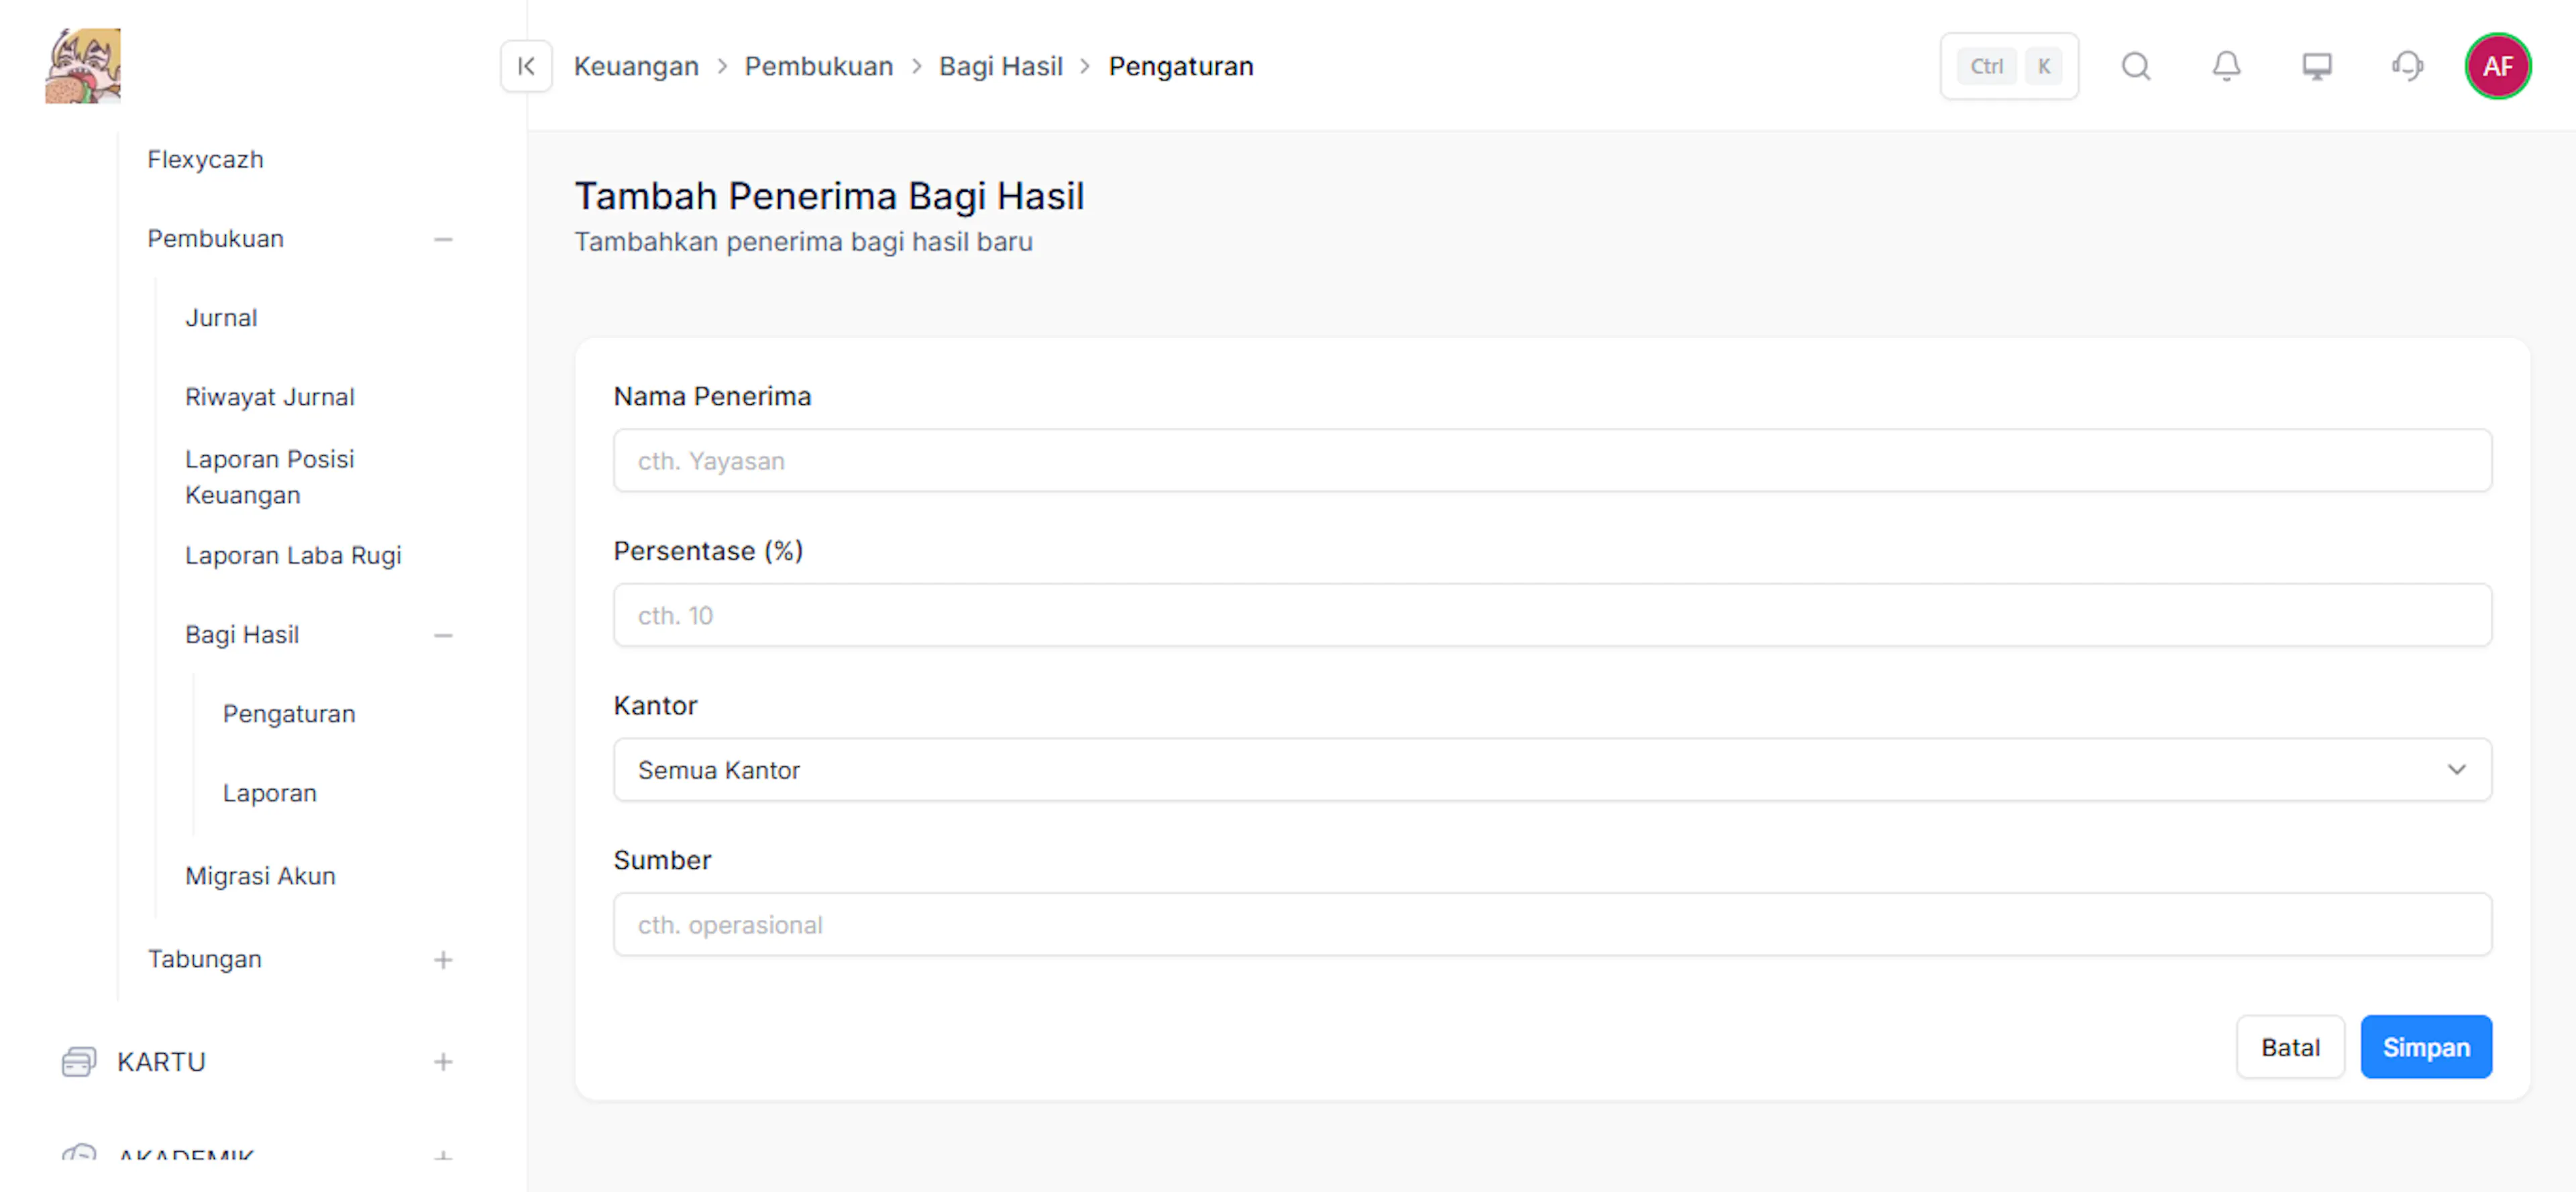Click the monitor display icon
Viewport: 2576px width, 1192px height.
2316,66
